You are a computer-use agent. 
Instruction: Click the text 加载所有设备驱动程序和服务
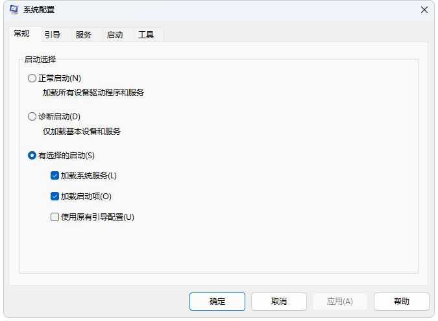pyautogui.click(x=93, y=93)
